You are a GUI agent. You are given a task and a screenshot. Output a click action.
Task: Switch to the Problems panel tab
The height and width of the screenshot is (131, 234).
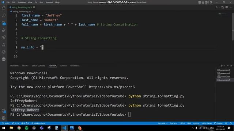(15, 65)
